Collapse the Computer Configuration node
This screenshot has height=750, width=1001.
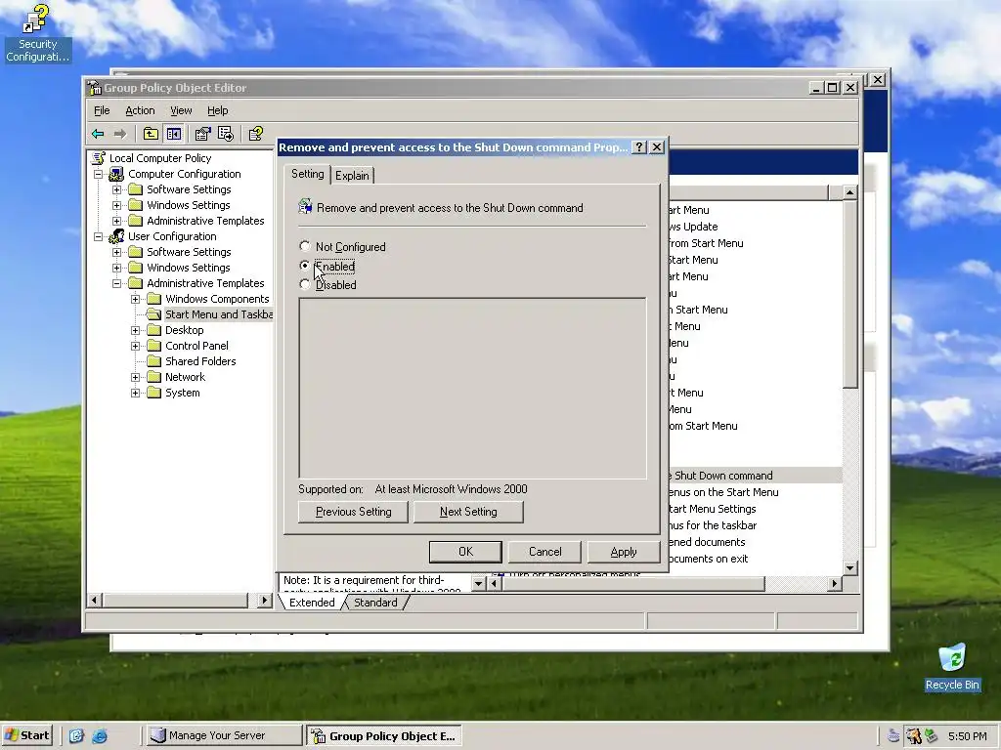coord(99,174)
